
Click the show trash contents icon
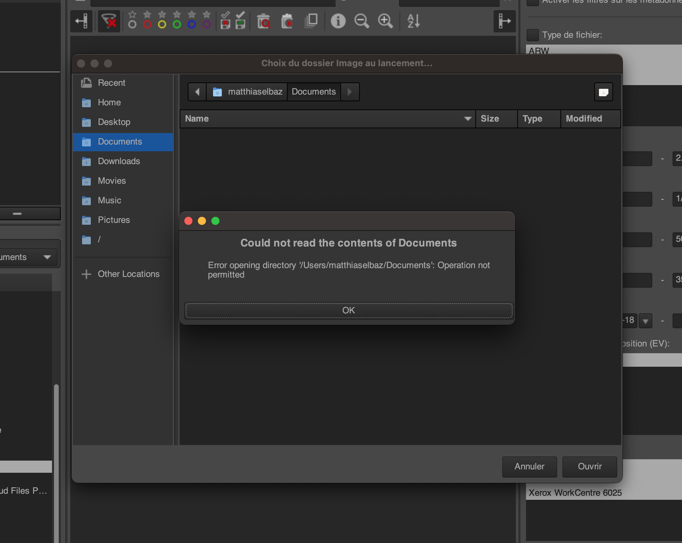click(264, 21)
